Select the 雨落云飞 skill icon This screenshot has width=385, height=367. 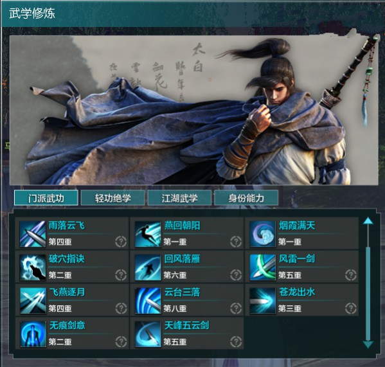coord(33,234)
